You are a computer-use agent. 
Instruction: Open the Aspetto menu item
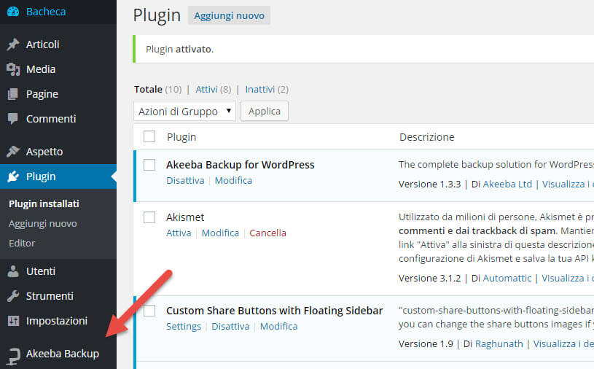pos(44,152)
